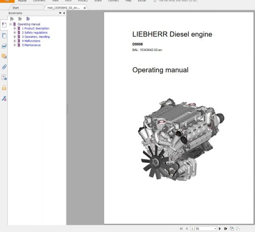Open the page number dropdown arrow
The width and height of the screenshot is (255, 232).
(215, 229)
